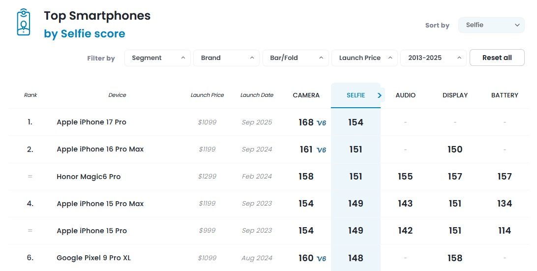The image size is (537, 271).
Task: Click $1299 launch price of Honor Magic6 Pro
Action: pyautogui.click(x=207, y=177)
